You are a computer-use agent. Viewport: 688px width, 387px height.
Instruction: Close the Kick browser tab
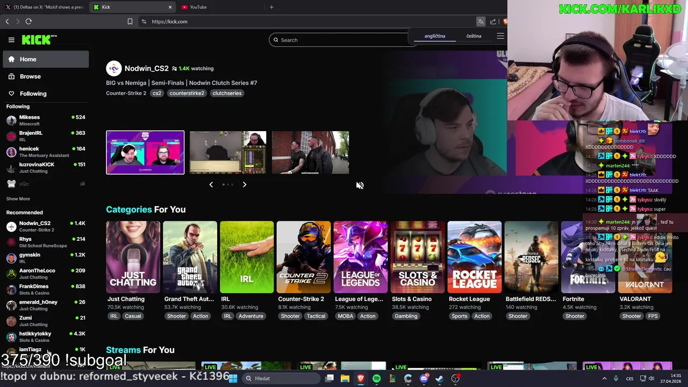coord(170,7)
